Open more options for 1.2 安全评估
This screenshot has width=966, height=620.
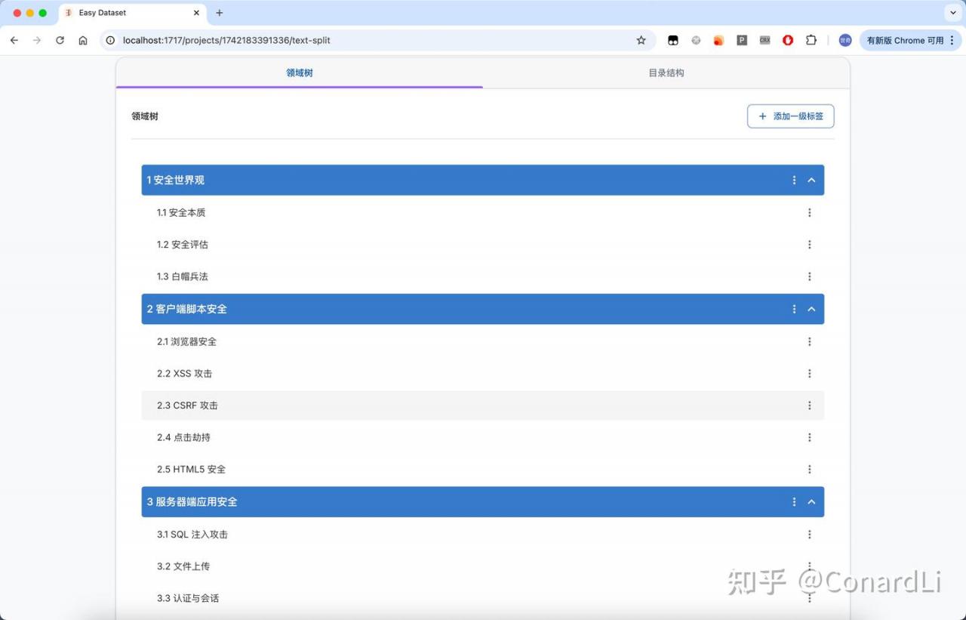coord(809,245)
